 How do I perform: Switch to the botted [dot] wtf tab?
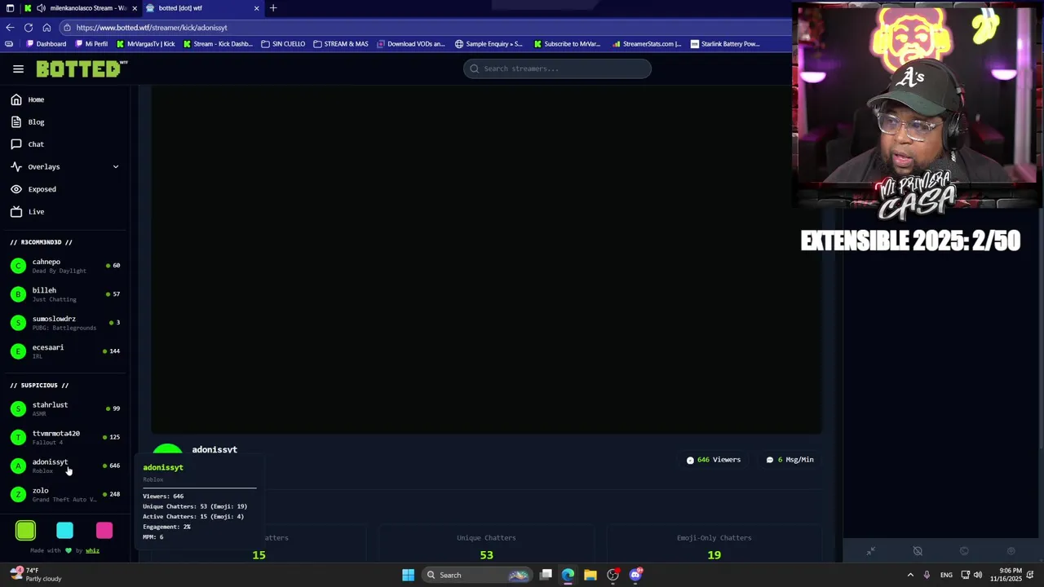202,8
